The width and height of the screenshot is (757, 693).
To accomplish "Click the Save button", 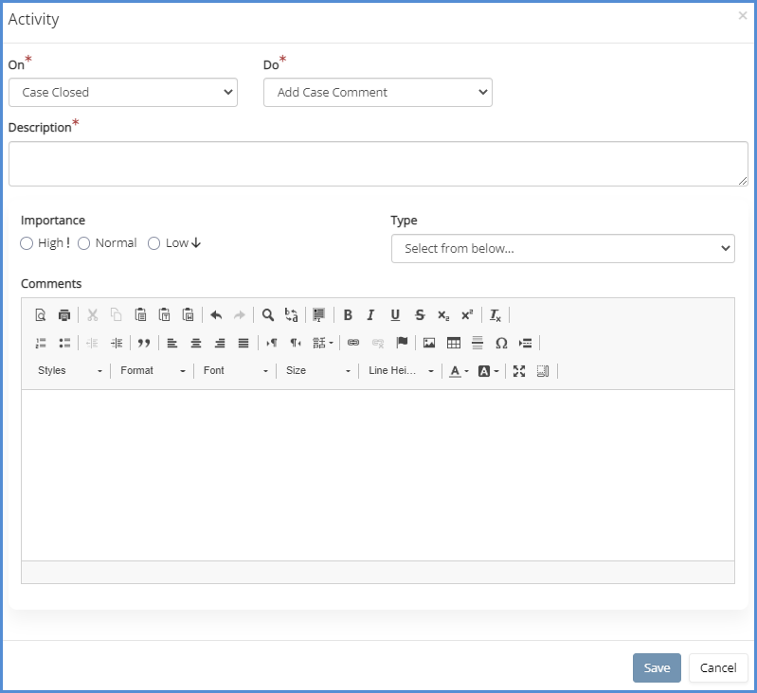I will click(x=657, y=667).
